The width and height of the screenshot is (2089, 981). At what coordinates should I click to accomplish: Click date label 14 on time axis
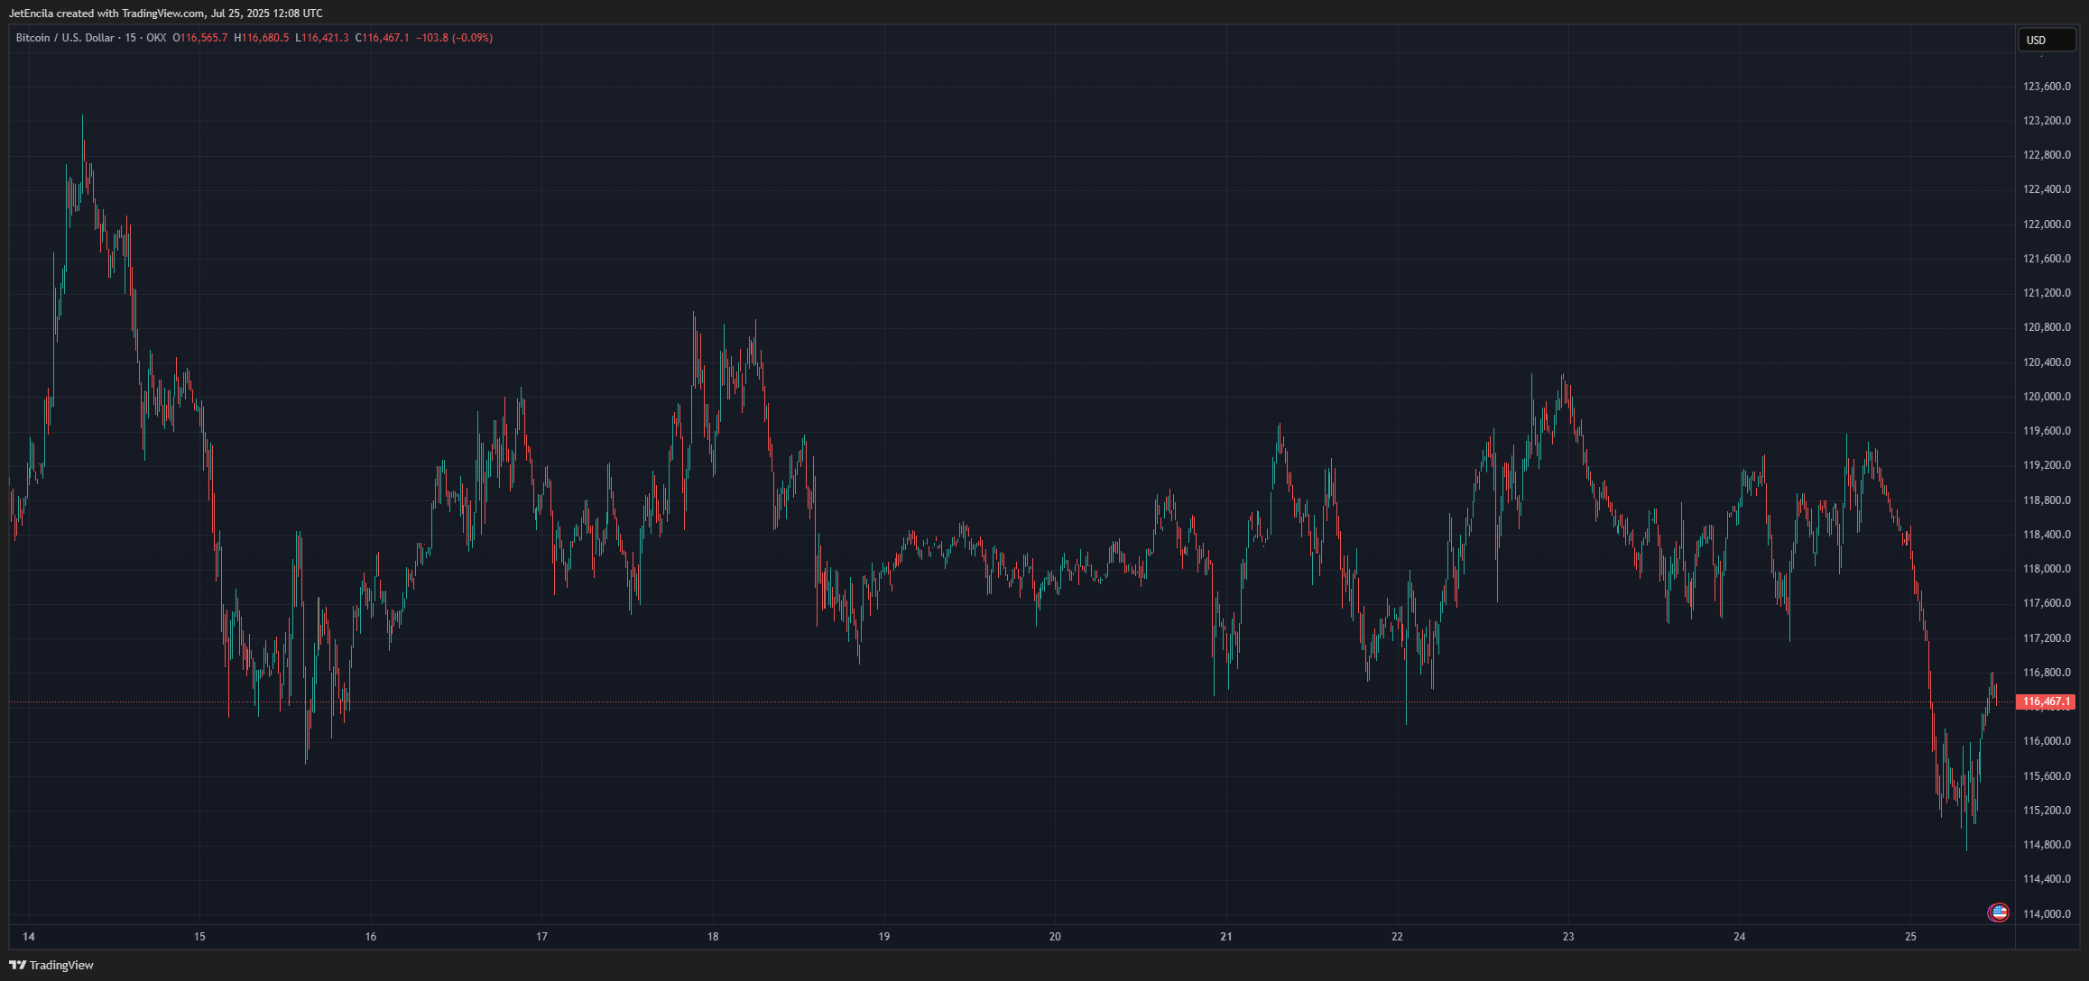click(29, 937)
